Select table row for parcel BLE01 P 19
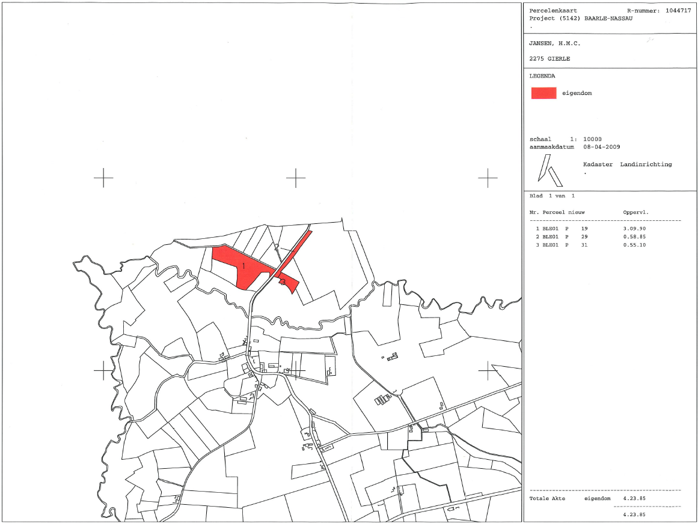698x524 pixels. 591,229
